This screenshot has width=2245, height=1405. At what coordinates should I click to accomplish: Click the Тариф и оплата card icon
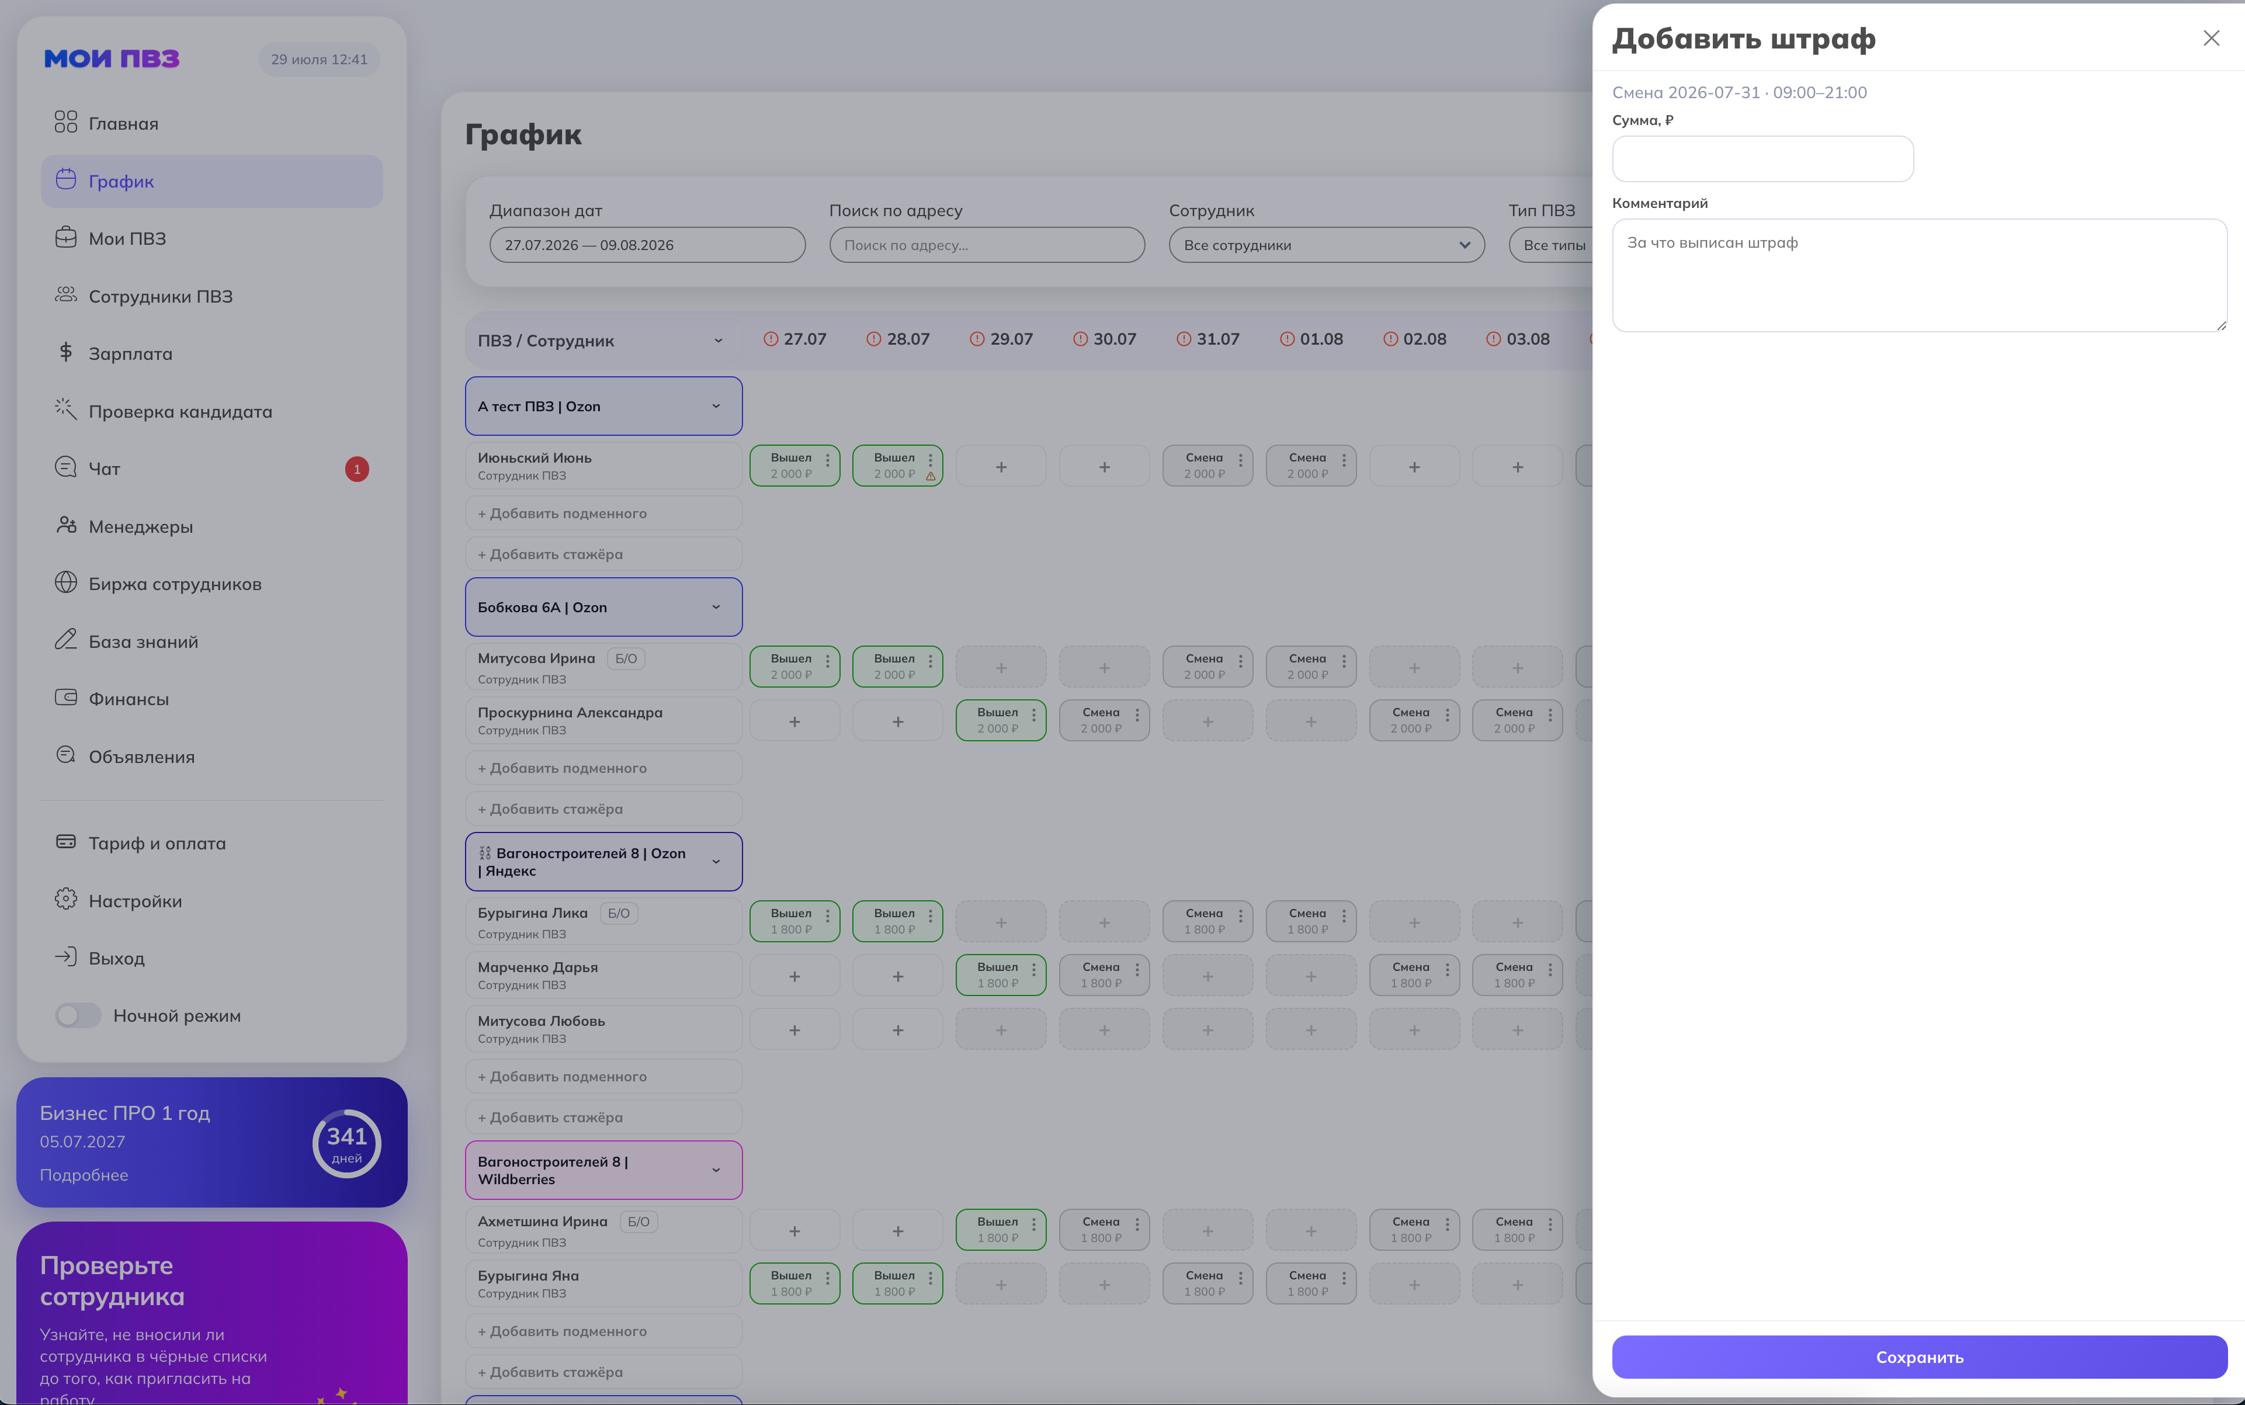65,842
